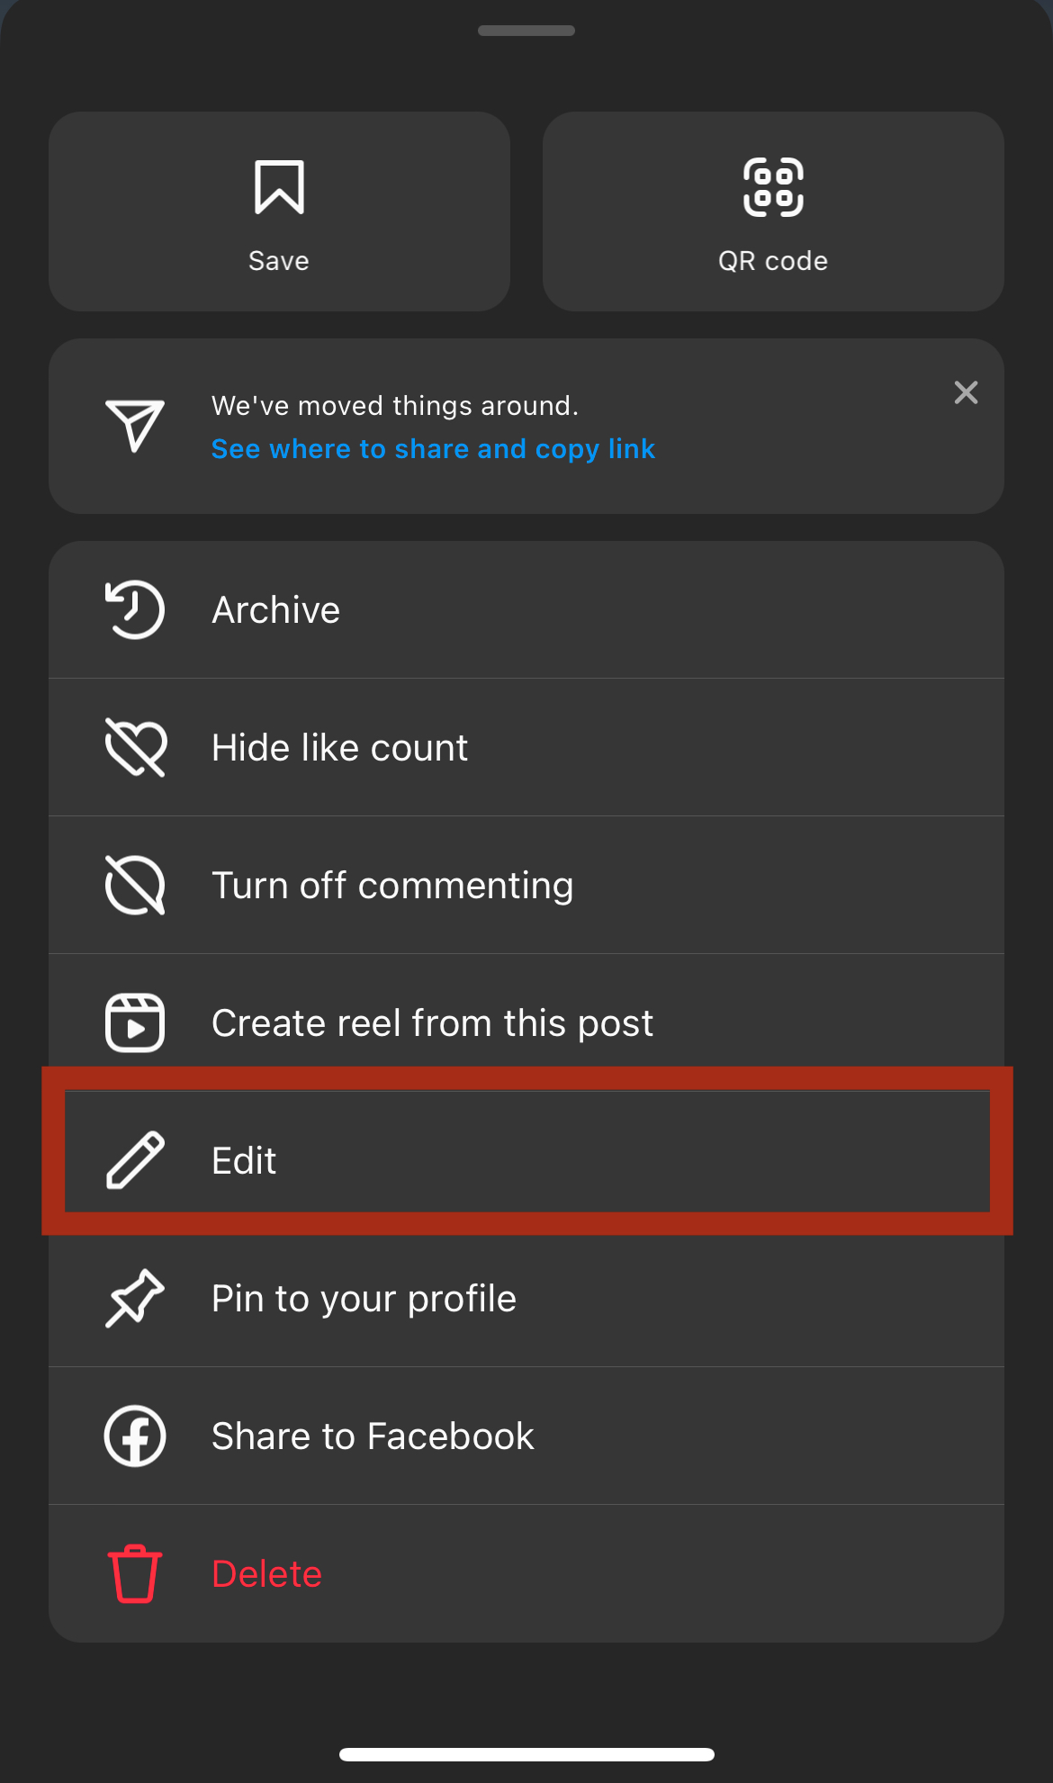Image resolution: width=1053 pixels, height=1783 pixels.
Task: Select Hide like count option
Action: 339,748
